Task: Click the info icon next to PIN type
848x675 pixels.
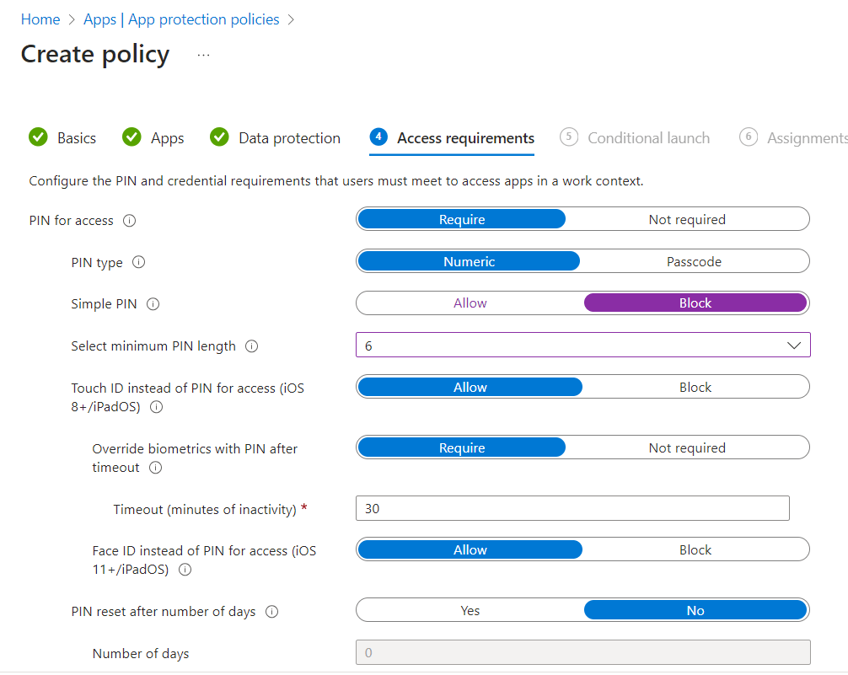Action: 139,263
